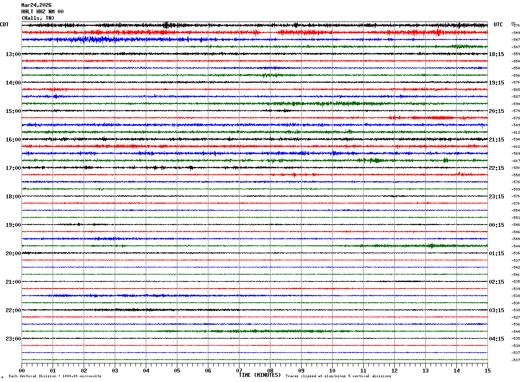Click the DC offset value -602
522x382 pixels.
(516, 147)
